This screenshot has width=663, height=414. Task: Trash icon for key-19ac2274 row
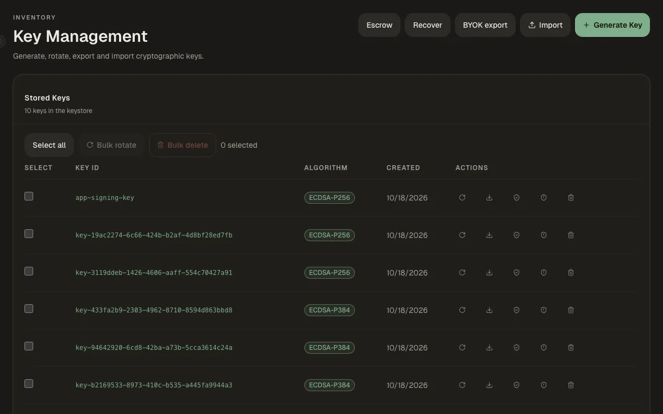(571, 235)
